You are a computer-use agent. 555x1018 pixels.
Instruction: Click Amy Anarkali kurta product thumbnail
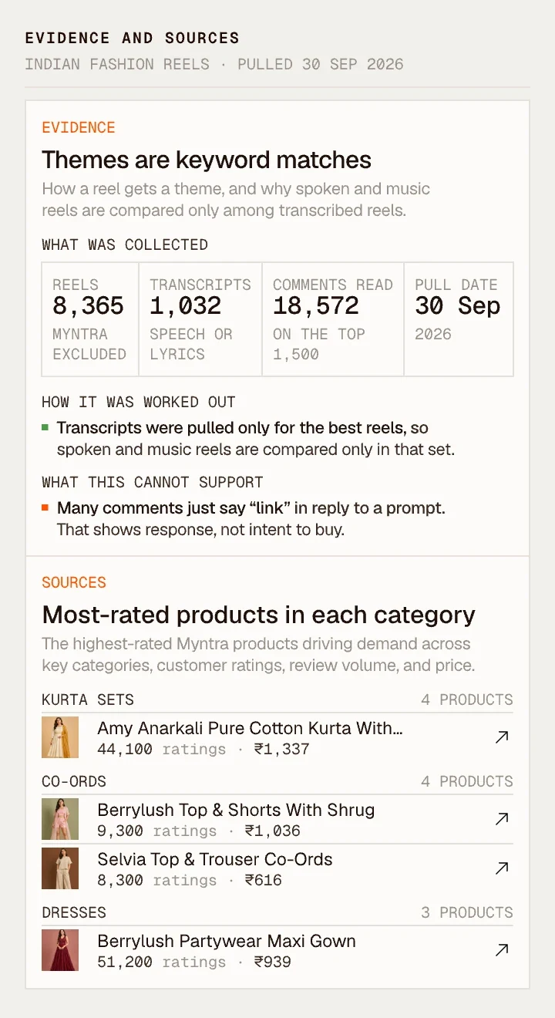tap(60, 737)
